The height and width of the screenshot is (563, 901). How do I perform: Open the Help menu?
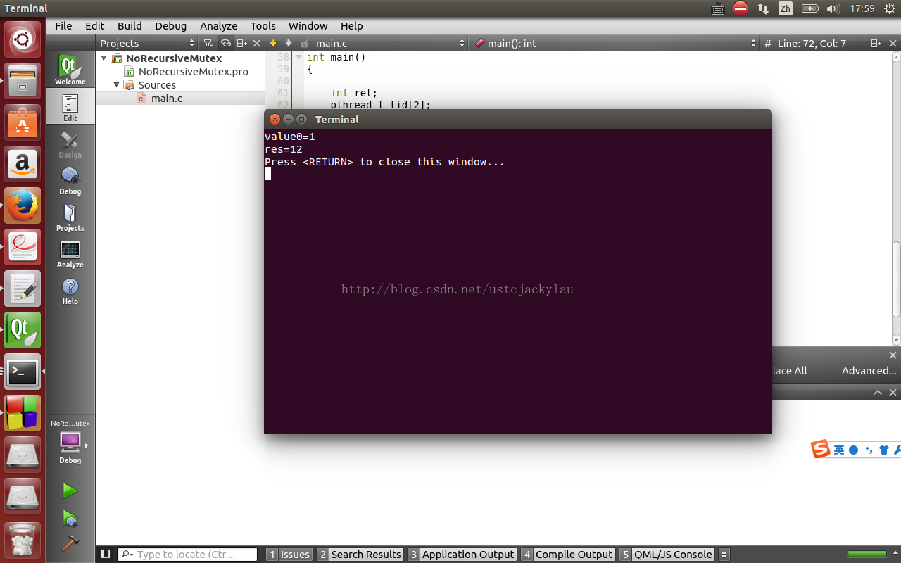click(x=351, y=26)
